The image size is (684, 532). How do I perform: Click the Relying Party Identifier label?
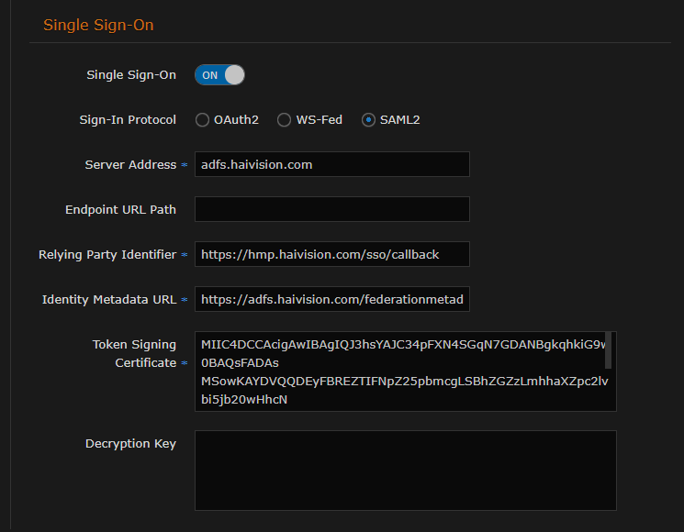107,254
